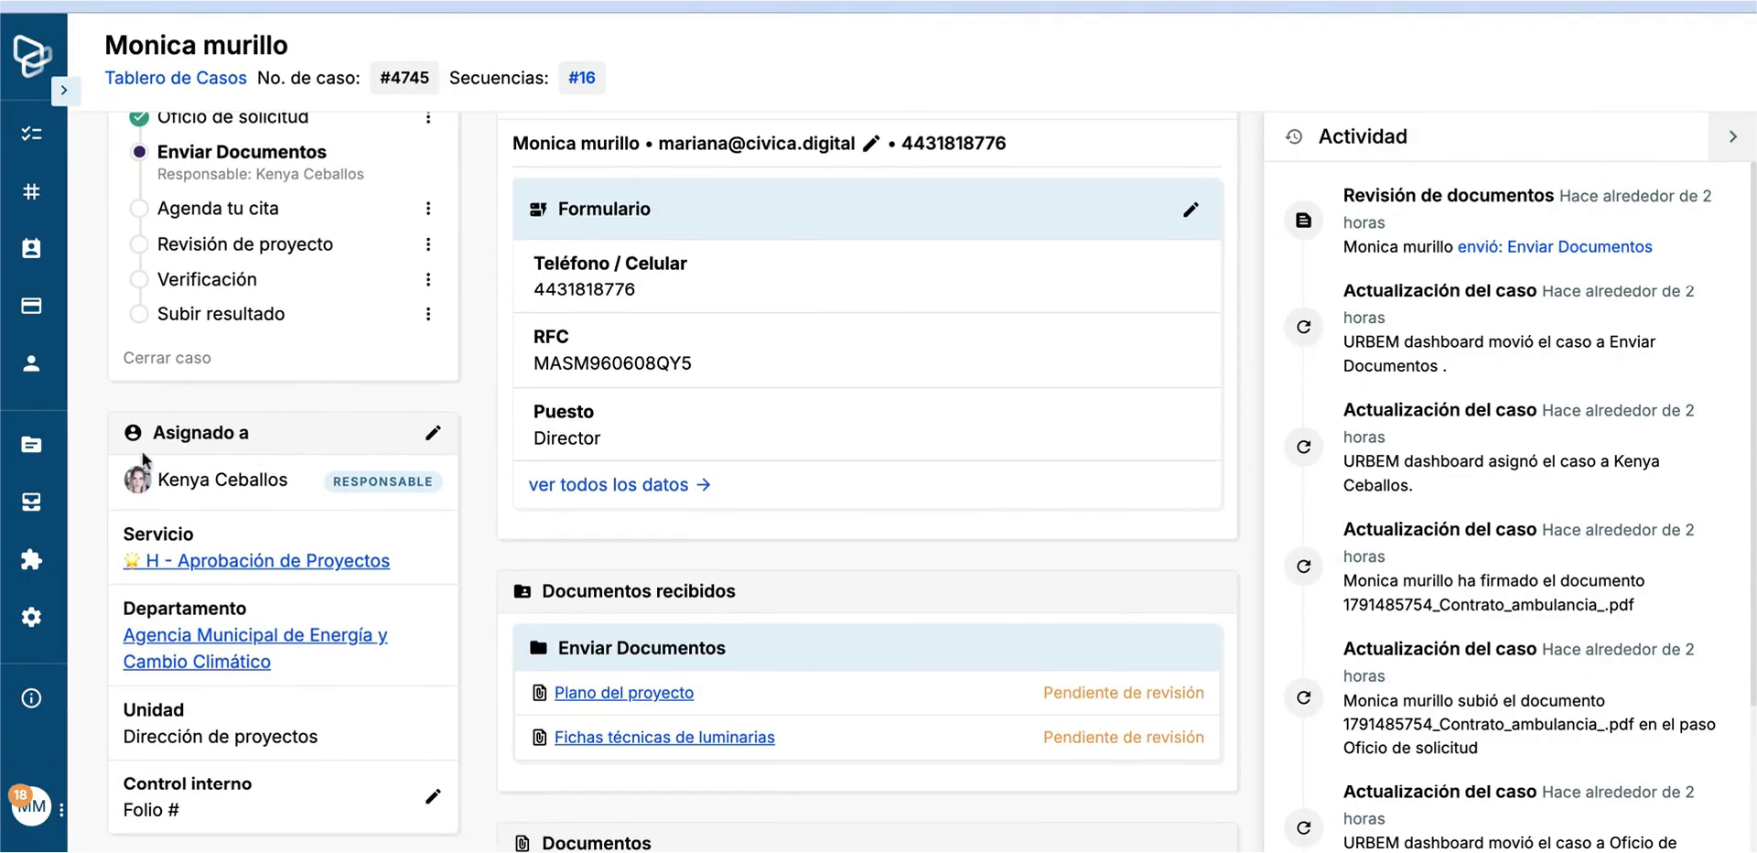Open Agencia Municipal de Energía department link
Image resolution: width=1757 pixels, height=853 pixels.
[255, 648]
